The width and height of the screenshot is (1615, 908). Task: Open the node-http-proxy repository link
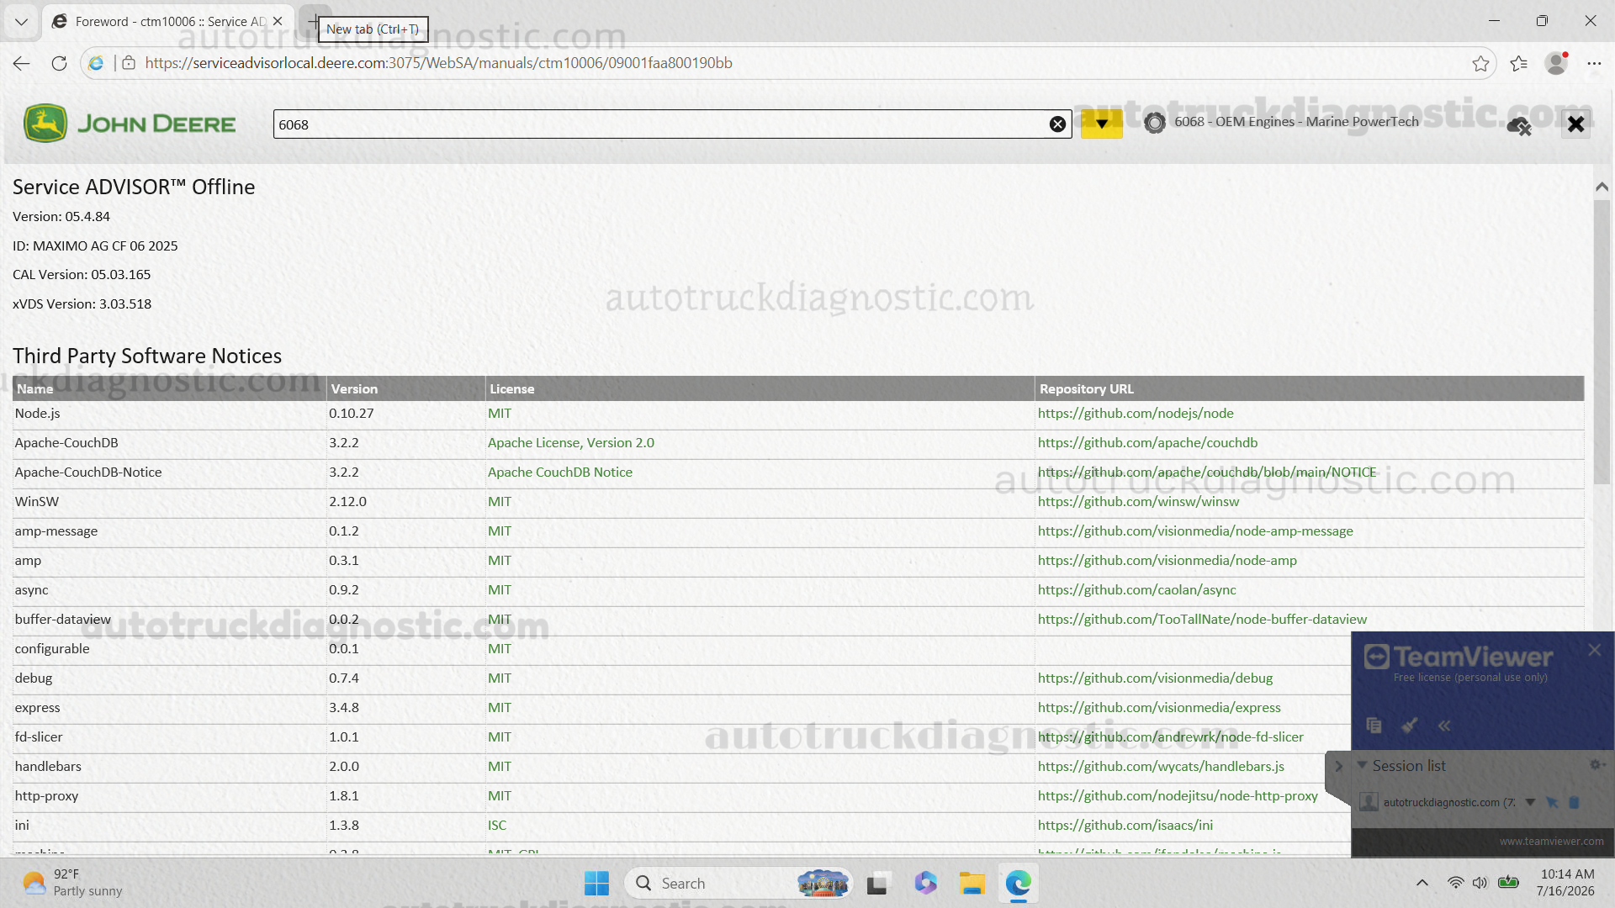[x=1178, y=796]
